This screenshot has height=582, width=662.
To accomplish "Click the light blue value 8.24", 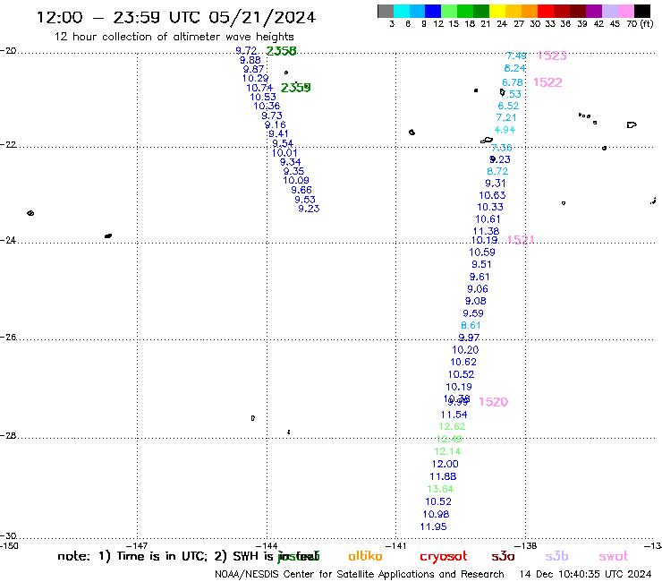I will tap(514, 68).
